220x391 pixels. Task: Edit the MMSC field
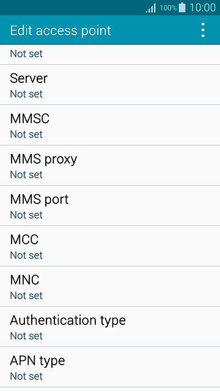click(110, 125)
